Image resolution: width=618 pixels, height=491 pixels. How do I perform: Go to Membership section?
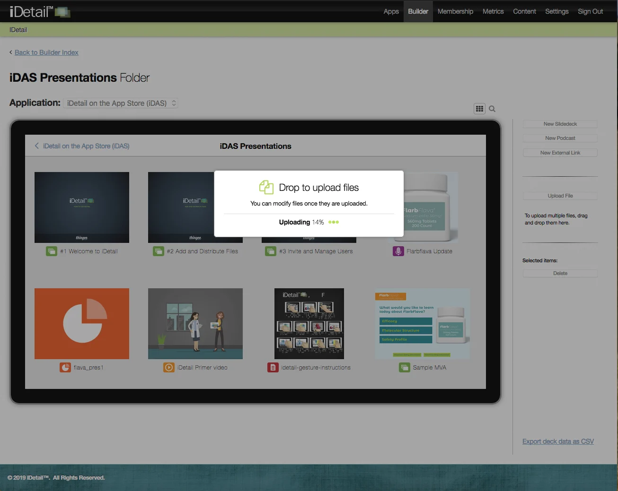click(x=455, y=11)
